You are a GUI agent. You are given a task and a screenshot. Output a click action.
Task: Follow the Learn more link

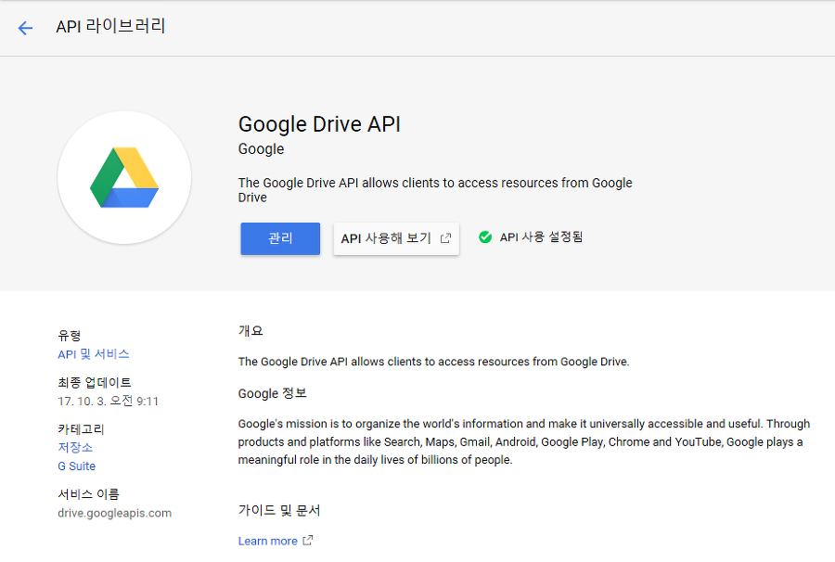(267, 541)
